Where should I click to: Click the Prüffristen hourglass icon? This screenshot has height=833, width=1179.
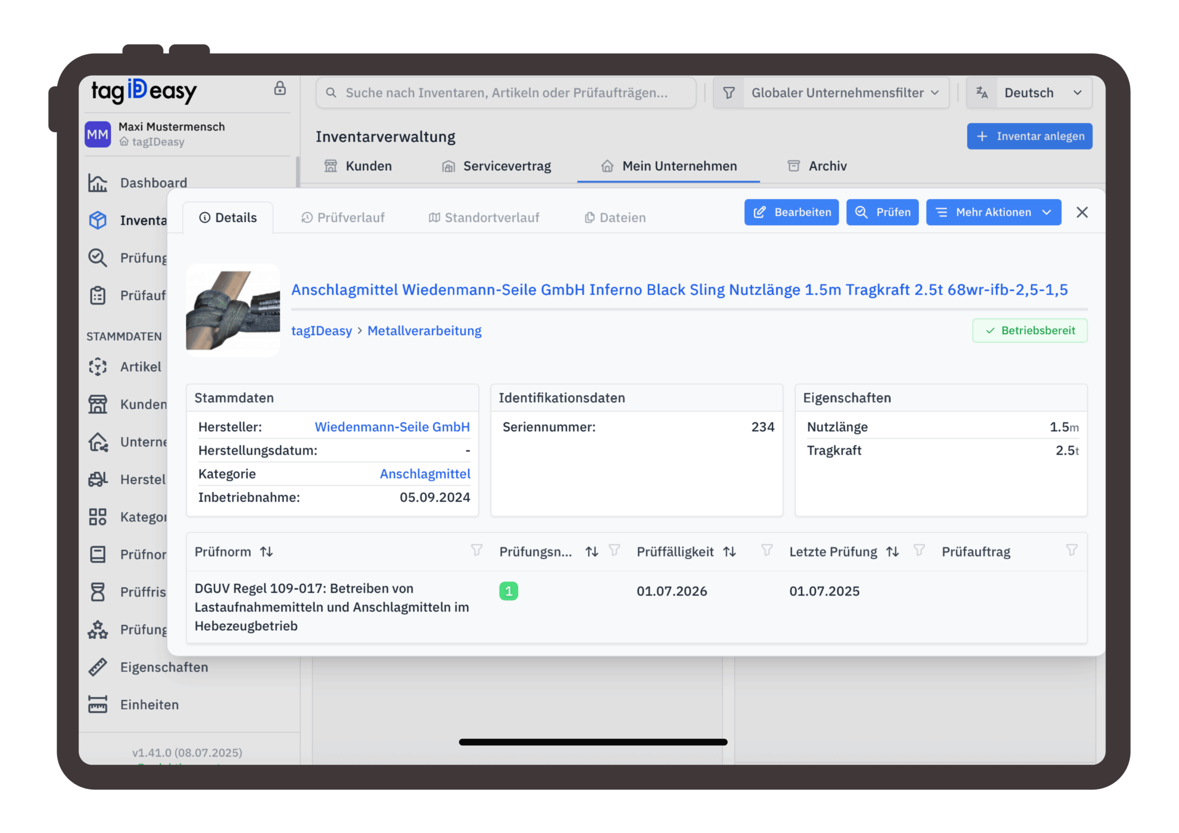(x=98, y=592)
